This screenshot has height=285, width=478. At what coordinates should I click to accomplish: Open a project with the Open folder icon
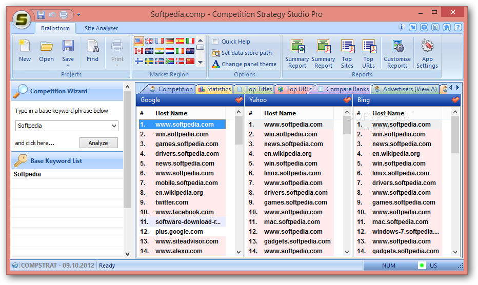pos(46,46)
